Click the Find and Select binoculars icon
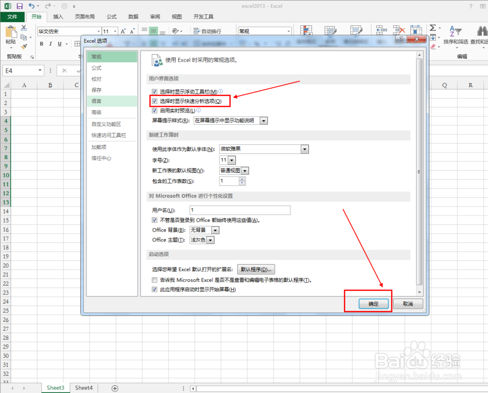488x393 pixels. pos(482,31)
